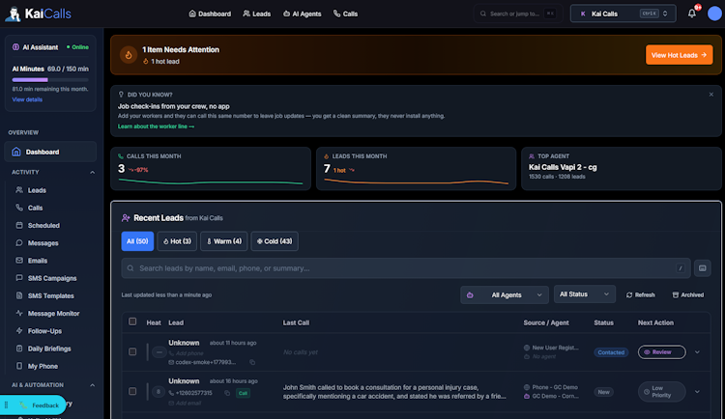This screenshot has width=725, height=419.
Task: Expand the Contacted lead row
Action: pyautogui.click(x=697, y=352)
